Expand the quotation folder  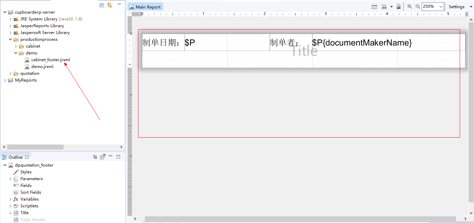pyautogui.click(x=10, y=73)
